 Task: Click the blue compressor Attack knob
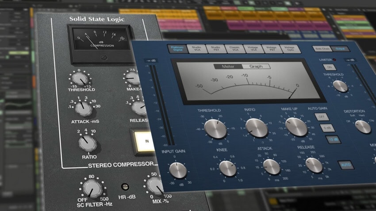(272, 167)
